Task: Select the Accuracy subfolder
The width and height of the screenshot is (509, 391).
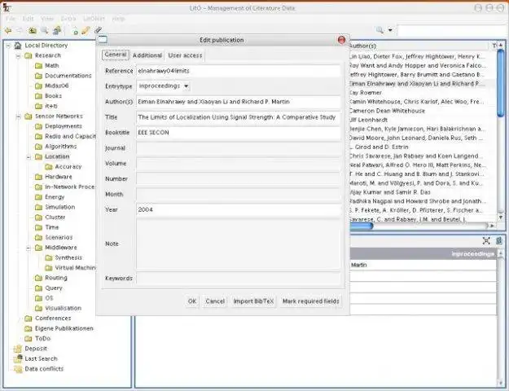Action: click(68, 167)
